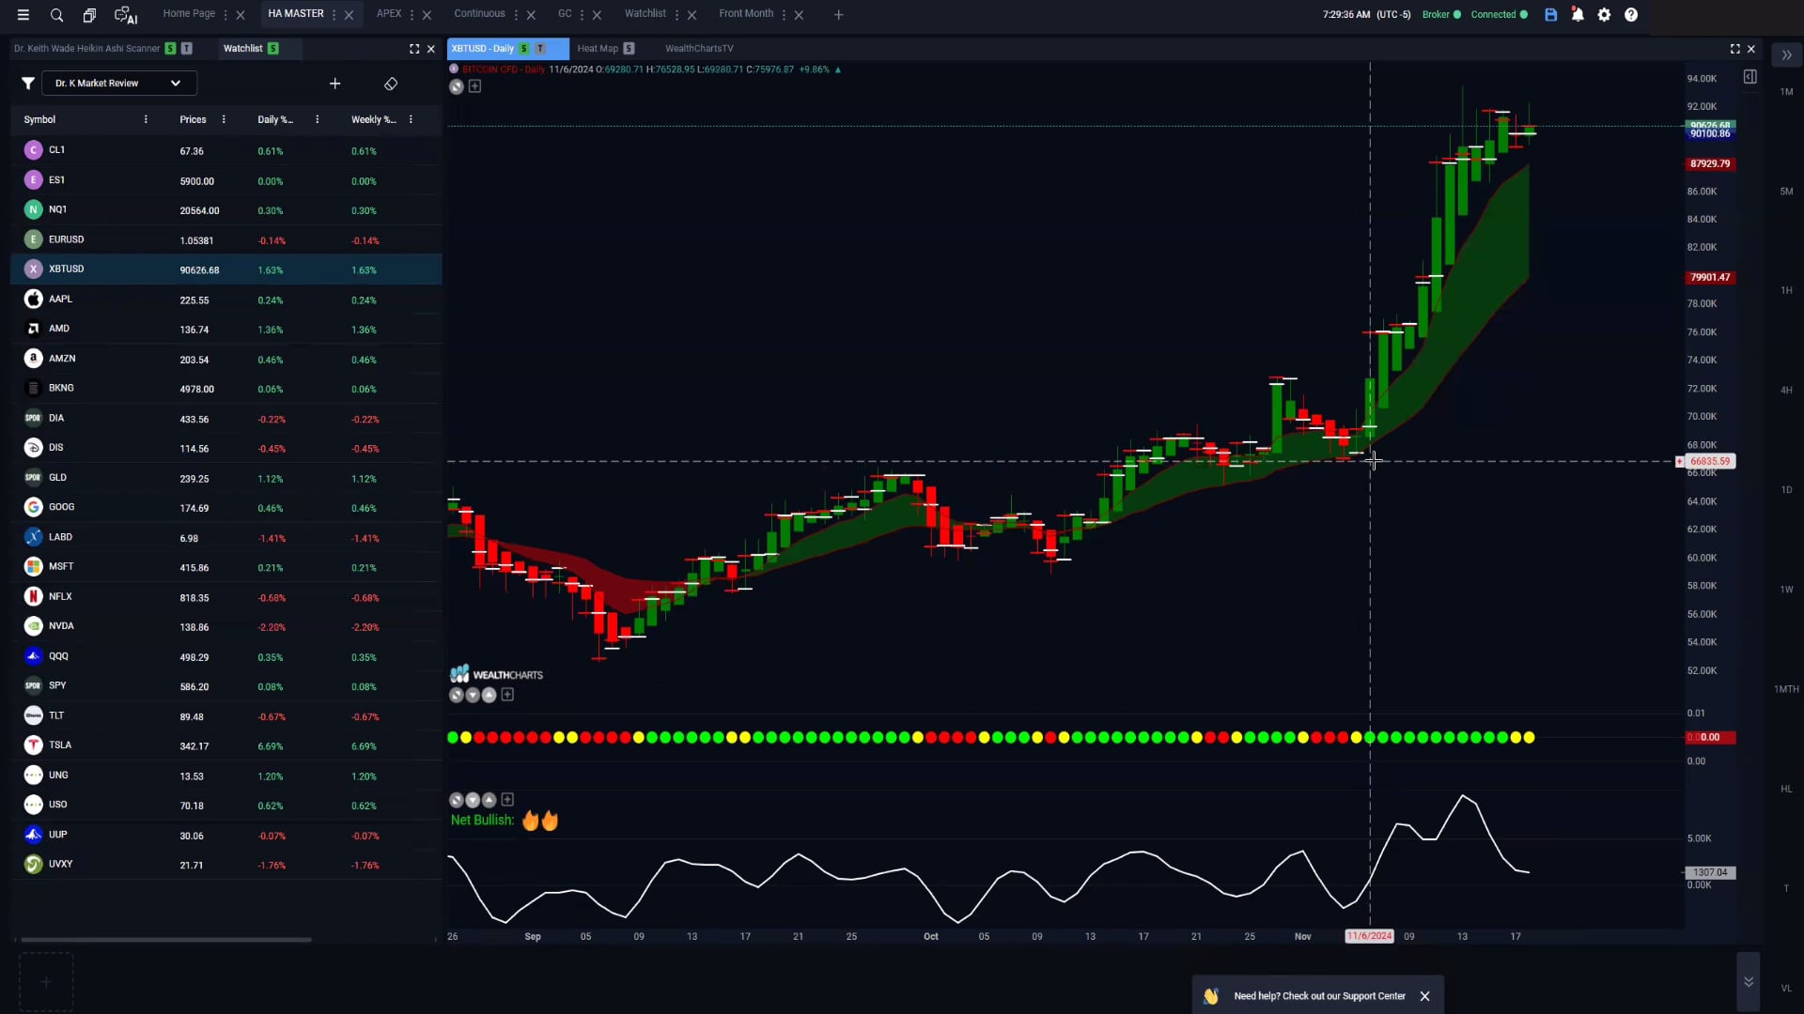Open Daily % column options menu
The height and width of the screenshot is (1014, 1804).
[318, 119]
